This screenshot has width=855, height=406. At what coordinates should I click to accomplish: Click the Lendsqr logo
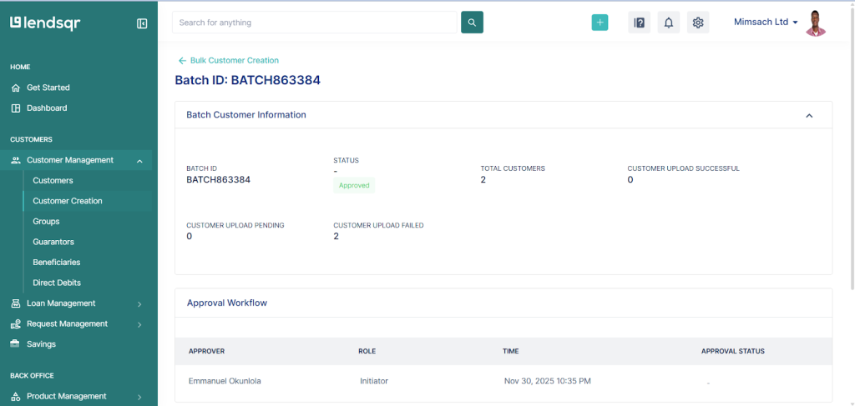tap(45, 23)
